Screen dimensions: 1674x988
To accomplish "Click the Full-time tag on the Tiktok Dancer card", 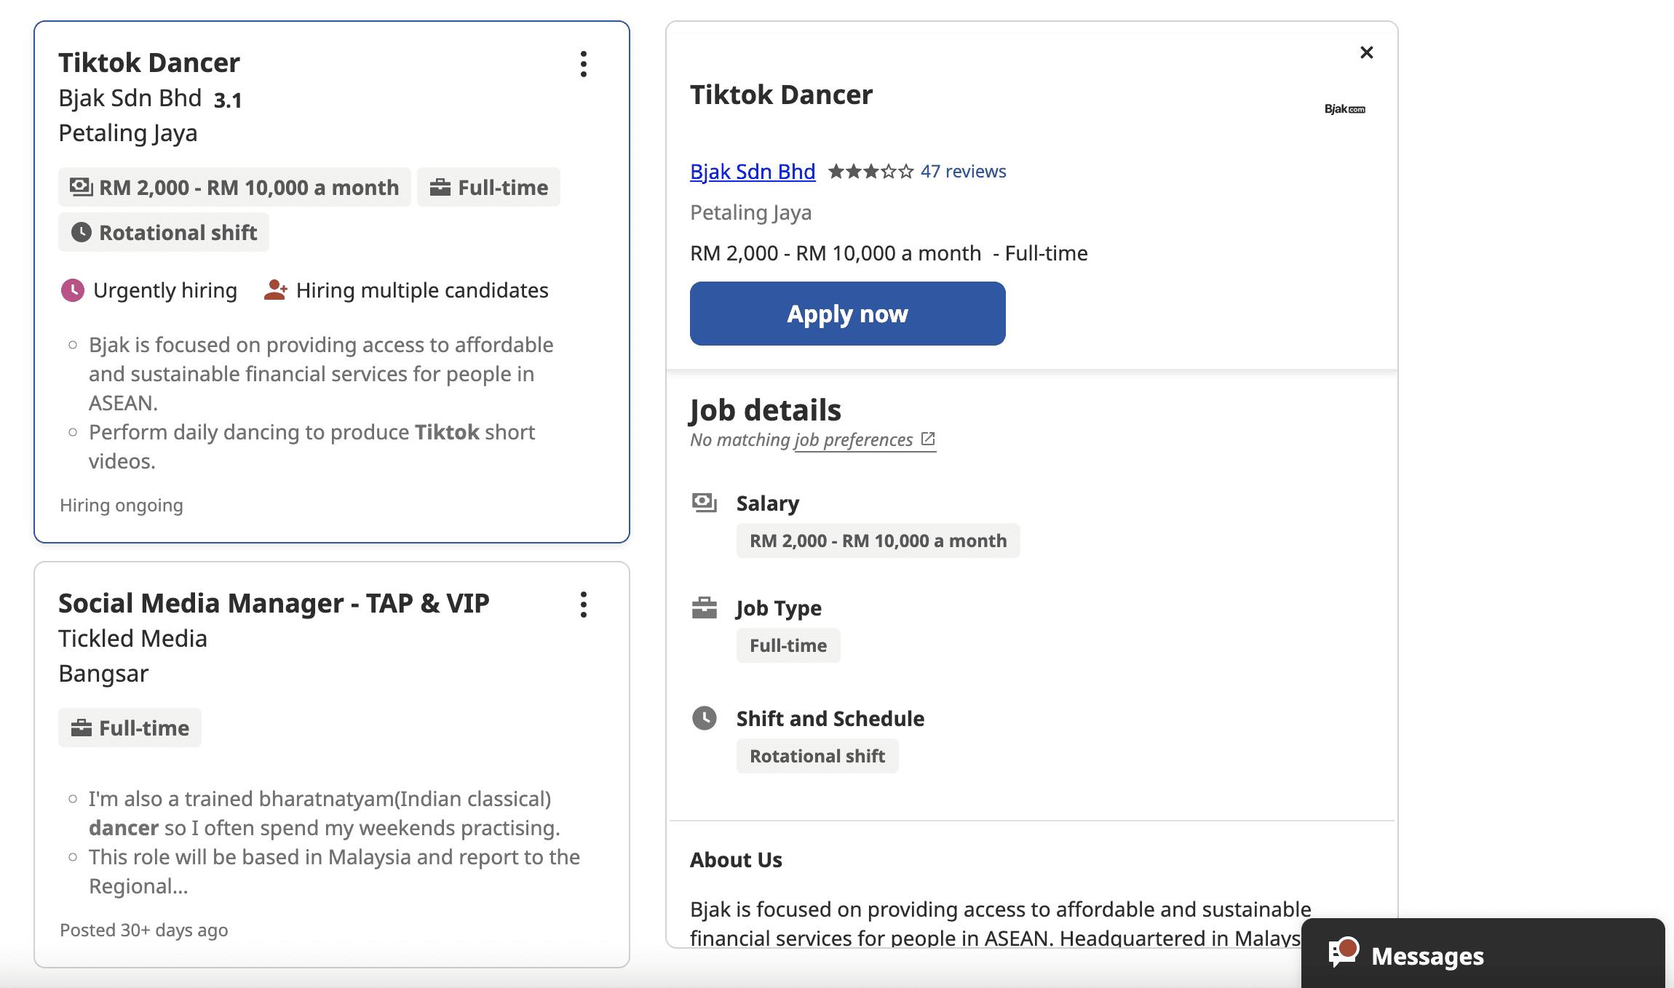I will tap(488, 187).
